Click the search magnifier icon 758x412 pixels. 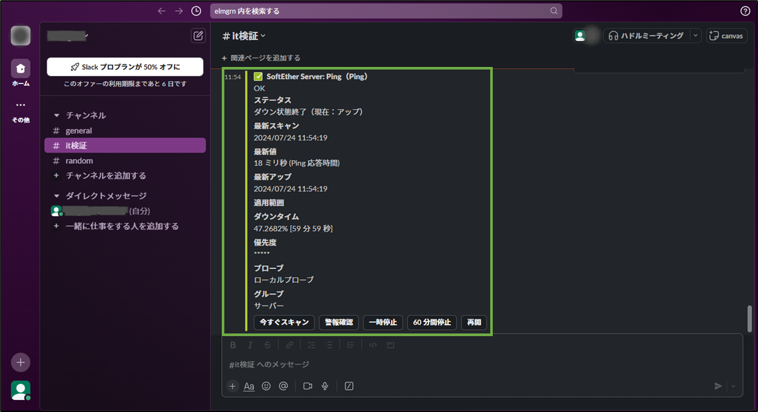pos(553,11)
